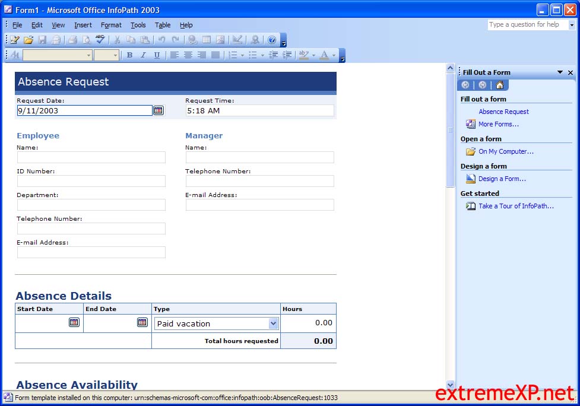Screen dimensions: 580x406
Task: Open the Table menu
Action: tap(163, 25)
